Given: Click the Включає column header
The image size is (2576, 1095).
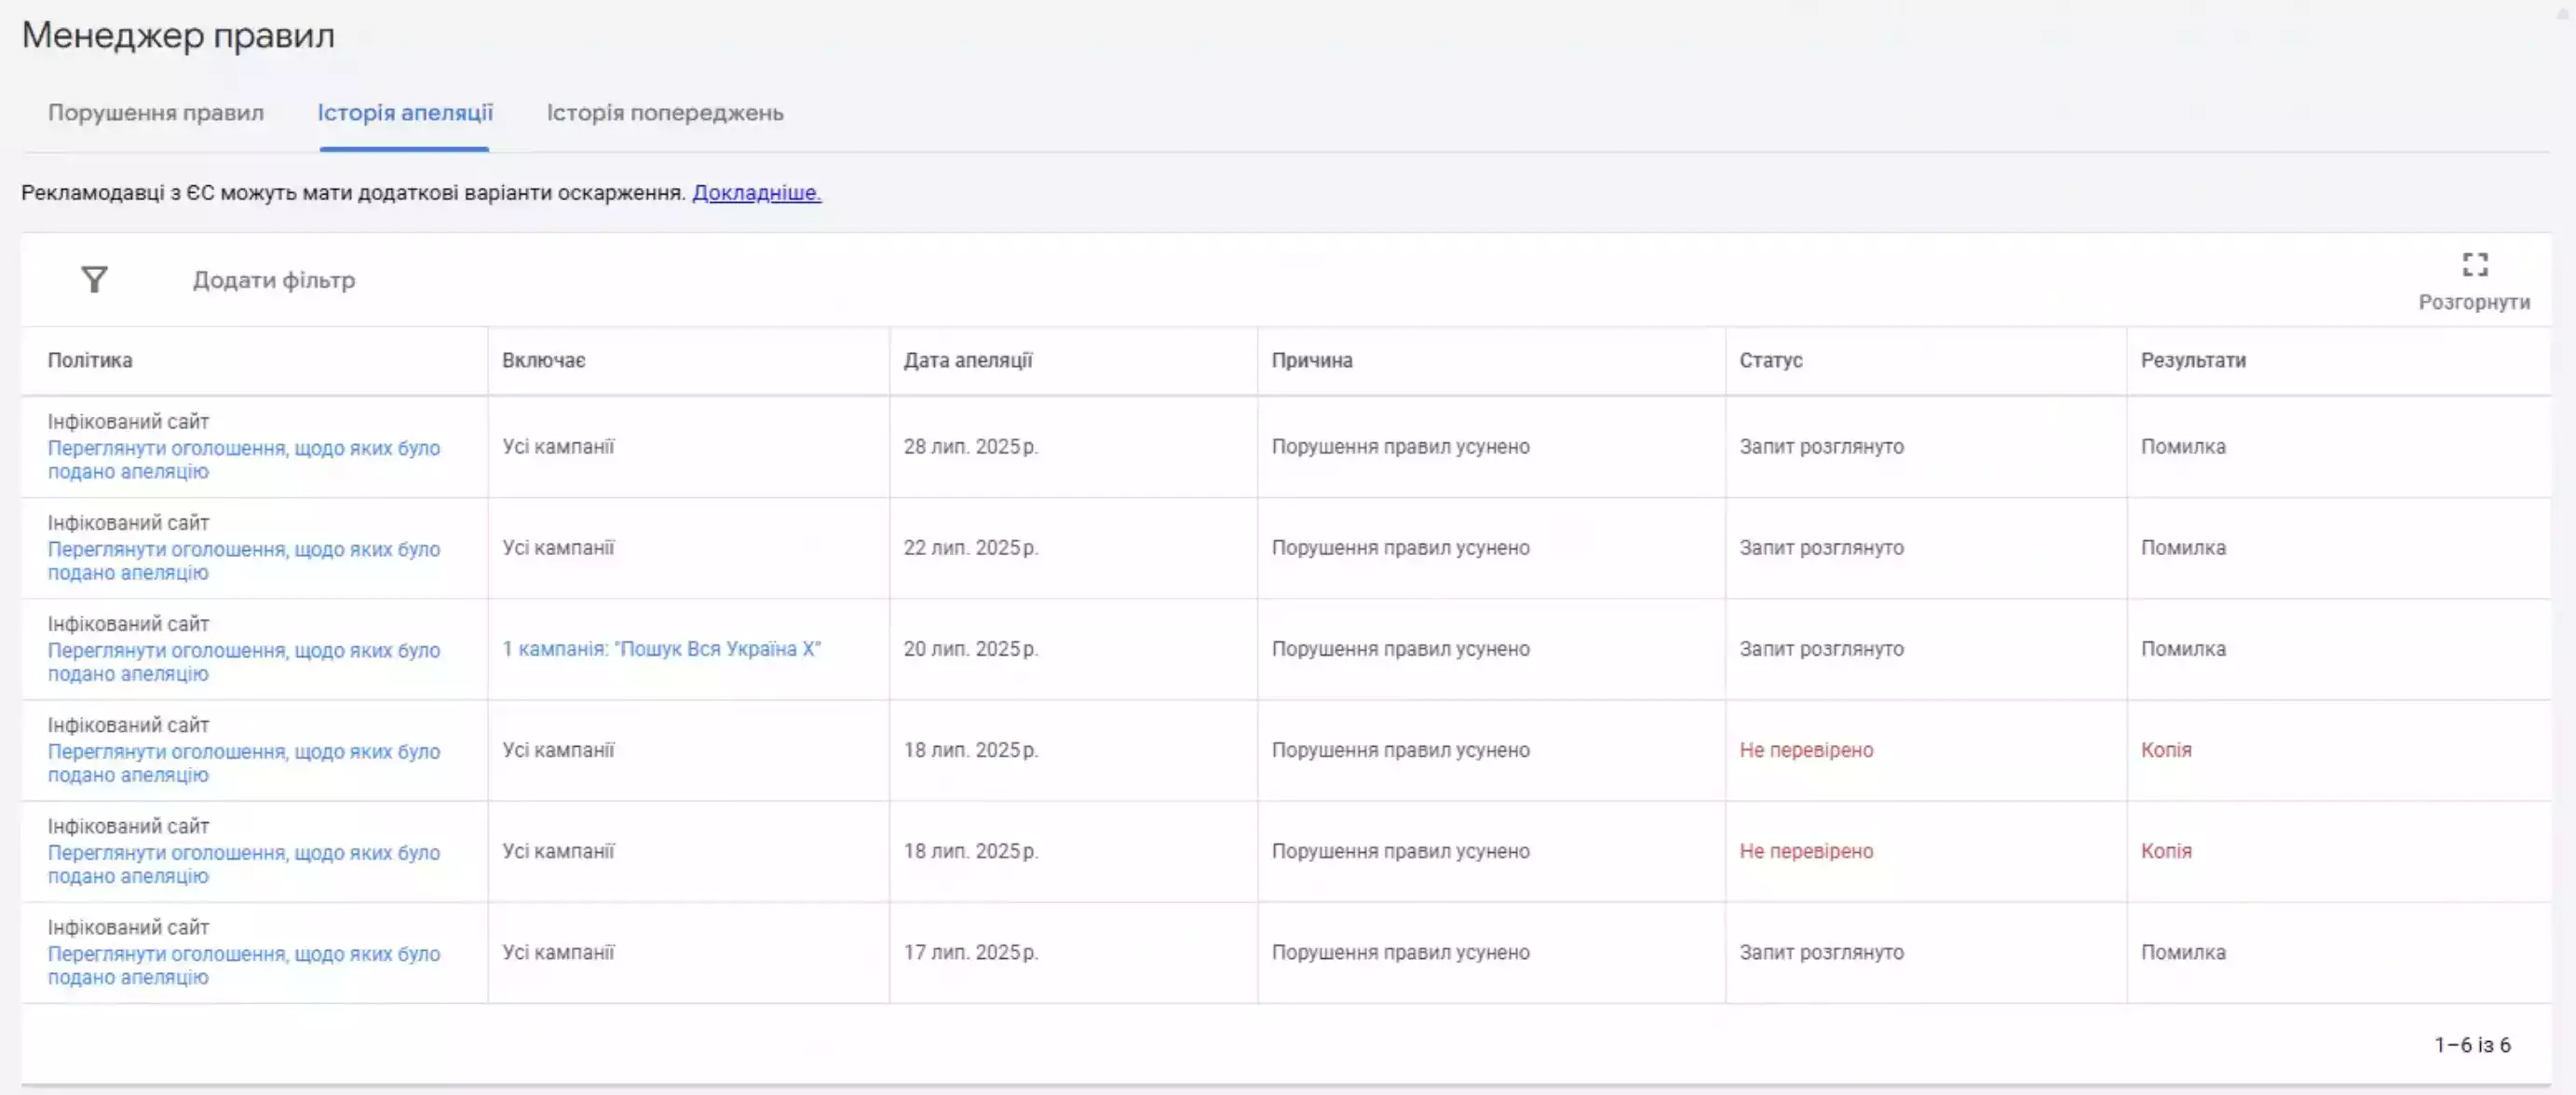Looking at the screenshot, I should [544, 360].
